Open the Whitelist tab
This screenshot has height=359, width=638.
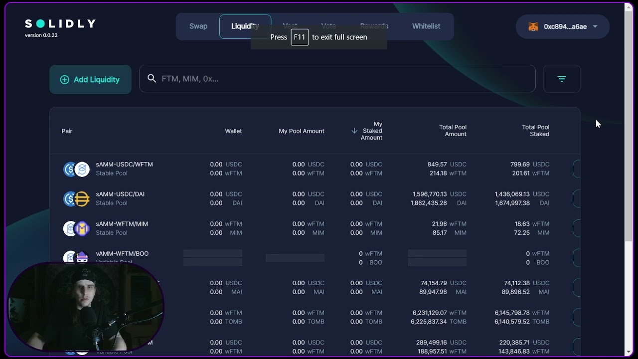pos(426,26)
